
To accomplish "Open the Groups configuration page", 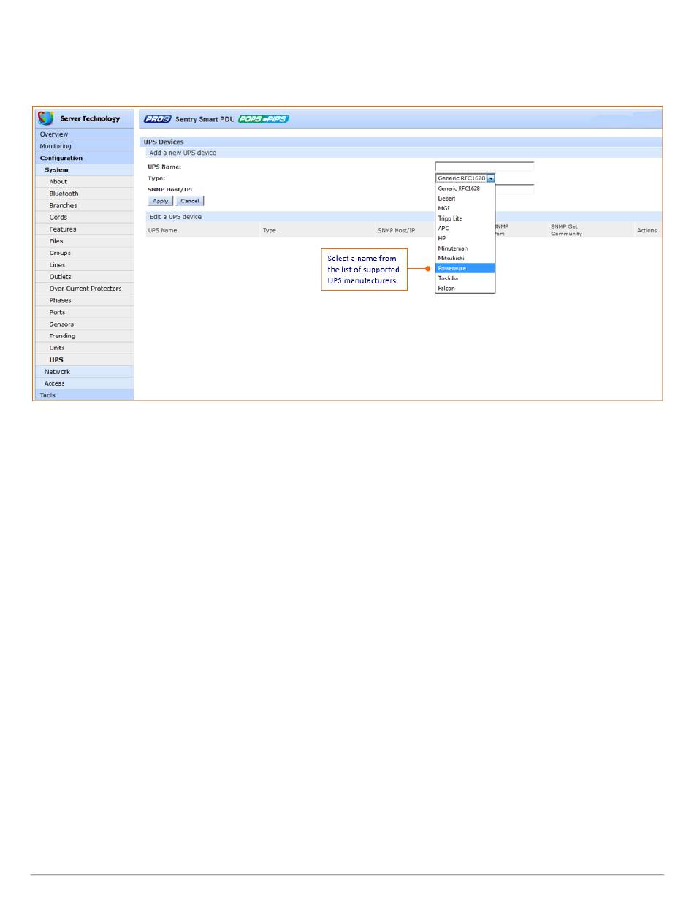I will pyautogui.click(x=84, y=253).
